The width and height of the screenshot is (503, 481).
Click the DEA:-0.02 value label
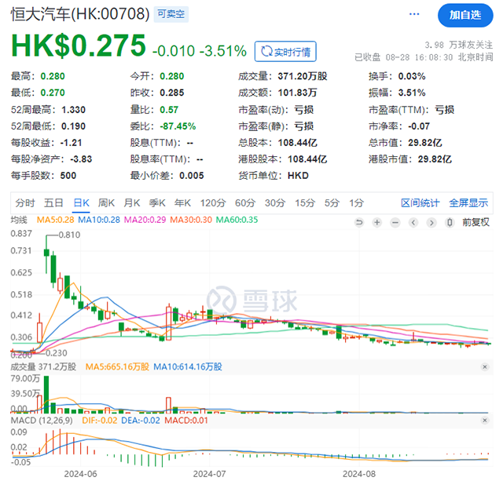(x=141, y=420)
